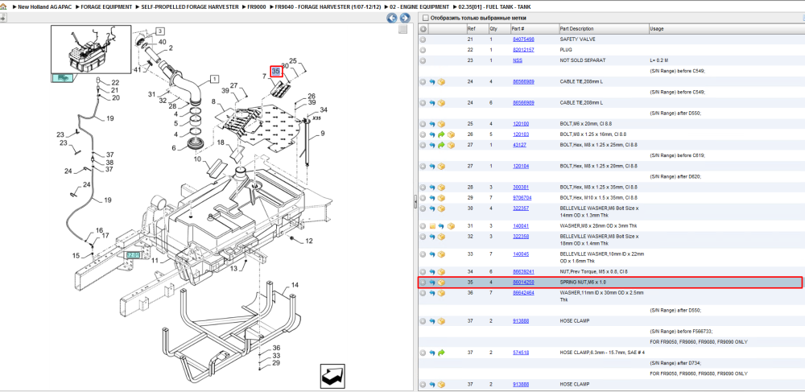Toggle panel splitter handle between diagram and table
Viewport: 805px width, 392px height.
[415, 202]
